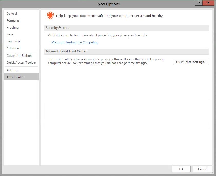Click the Help question mark button
216x176 pixels.
199,3
